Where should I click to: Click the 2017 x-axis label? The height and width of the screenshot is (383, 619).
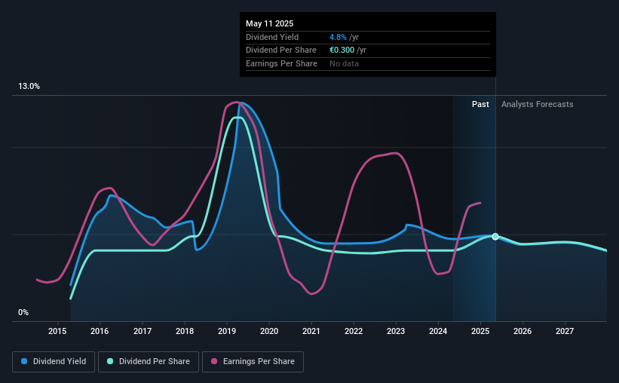tap(142, 331)
